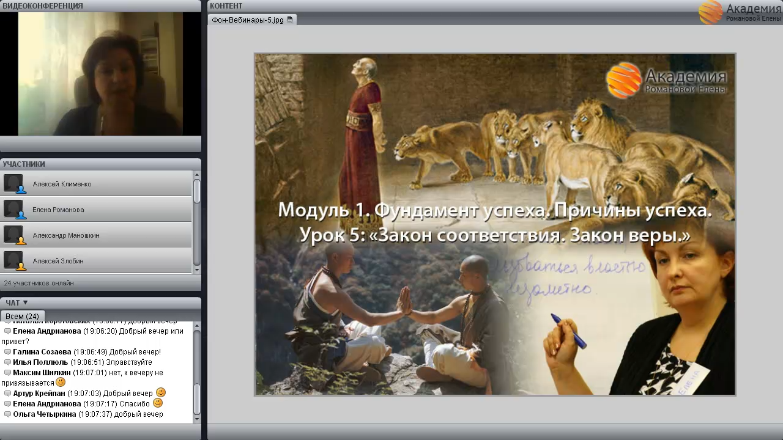Image resolution: width=783 pixels, height=440 pixels.
Task: Click the chat scrollbar thumb
Action: pos(197,398)
